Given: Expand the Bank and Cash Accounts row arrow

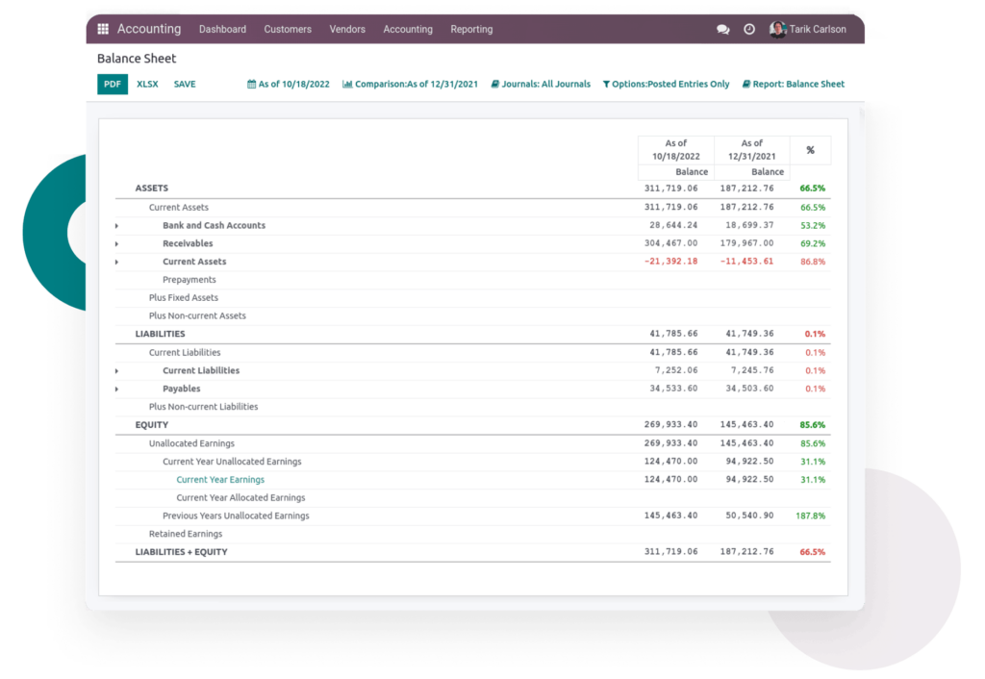Looking at the screenshot, I should tap(116, 226).
